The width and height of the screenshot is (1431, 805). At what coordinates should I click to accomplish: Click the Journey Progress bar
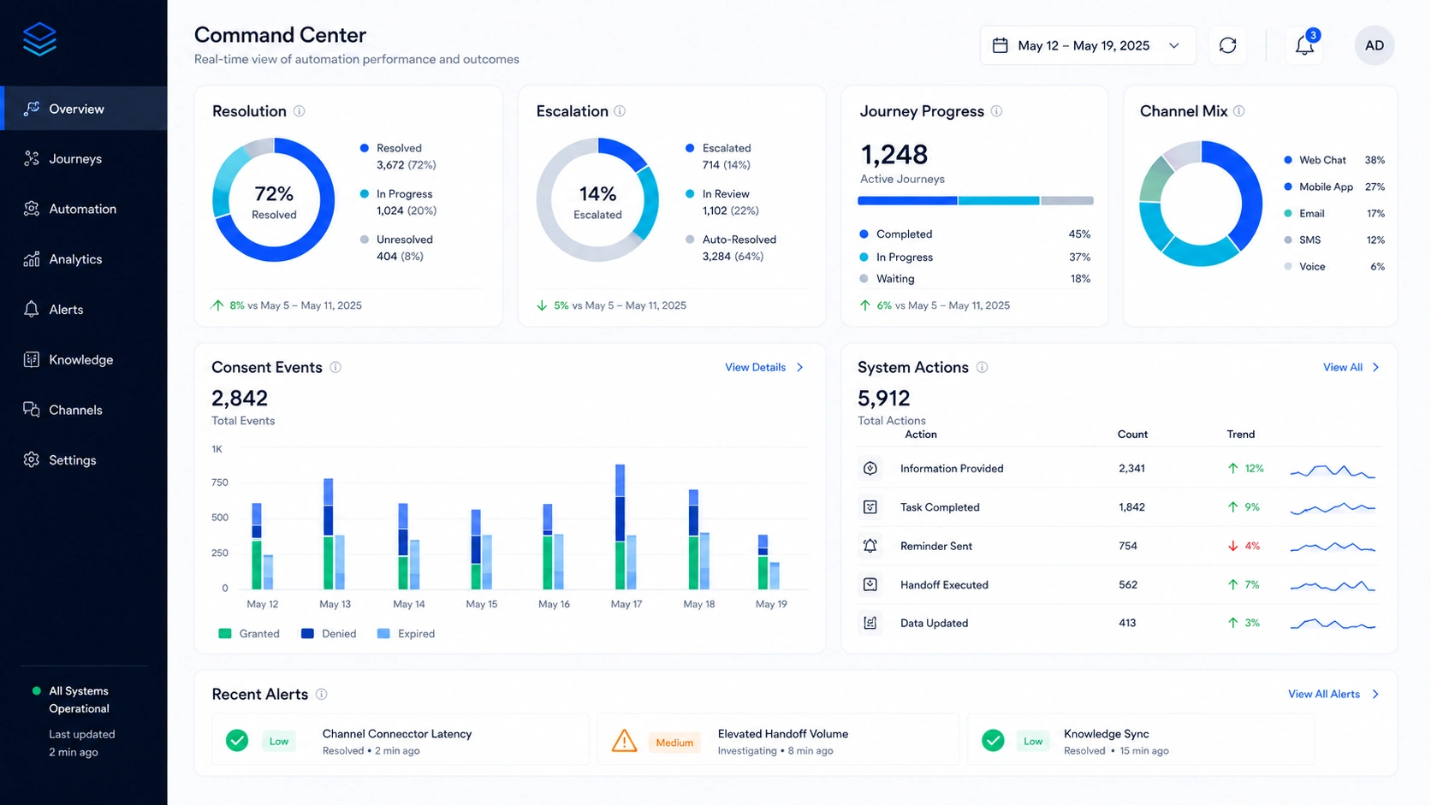click(976, 201)
